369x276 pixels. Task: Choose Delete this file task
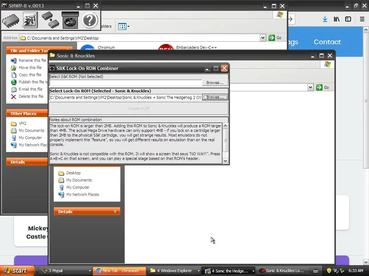click(x=31, y=96)
